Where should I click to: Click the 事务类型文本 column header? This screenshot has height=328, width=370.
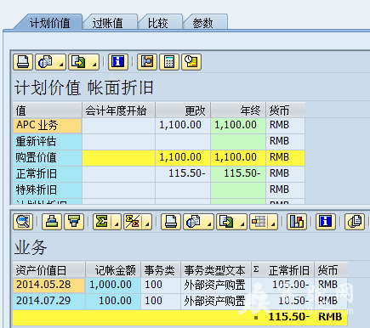(216, 269)
